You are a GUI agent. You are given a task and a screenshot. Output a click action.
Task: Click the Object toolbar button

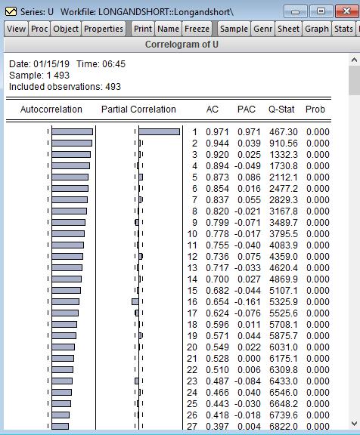click(x=66, y=29)
